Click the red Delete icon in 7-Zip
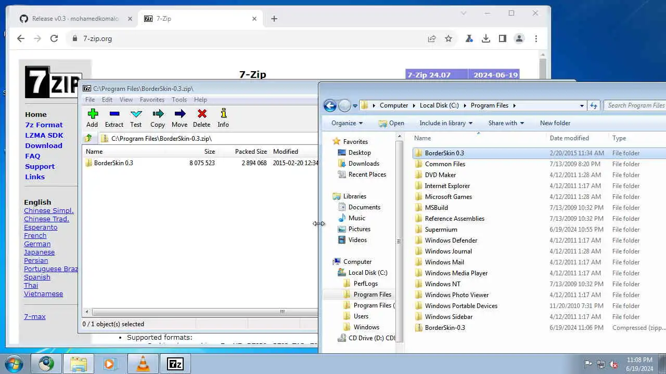The width and height of the screenshot is (666, 374). pos(202,114)
